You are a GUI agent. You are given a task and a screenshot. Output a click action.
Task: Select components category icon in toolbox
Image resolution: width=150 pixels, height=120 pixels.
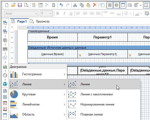[x=5, y=40]
